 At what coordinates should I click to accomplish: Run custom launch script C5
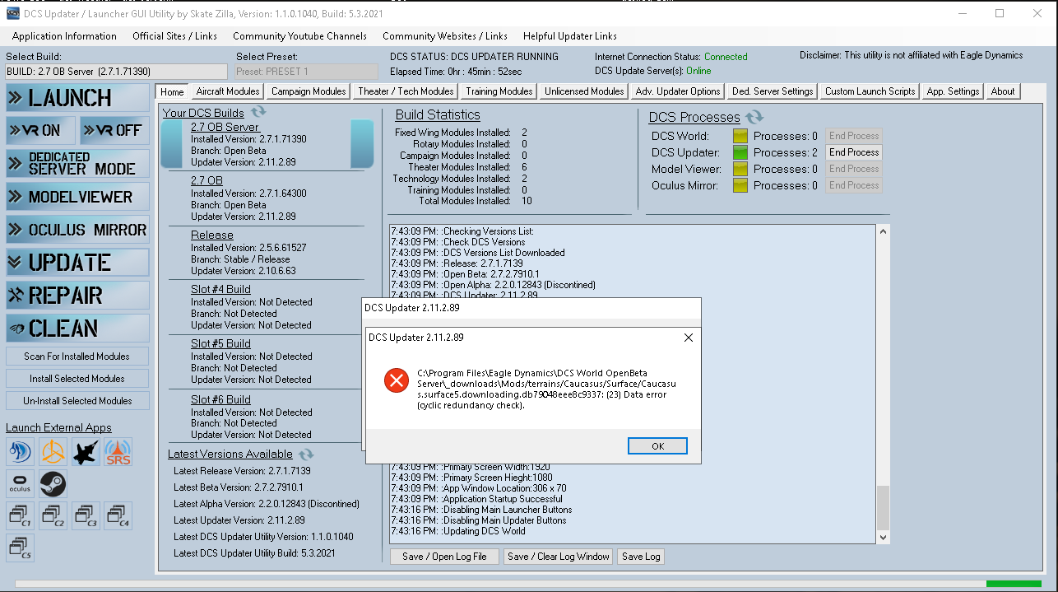point(20,548)
